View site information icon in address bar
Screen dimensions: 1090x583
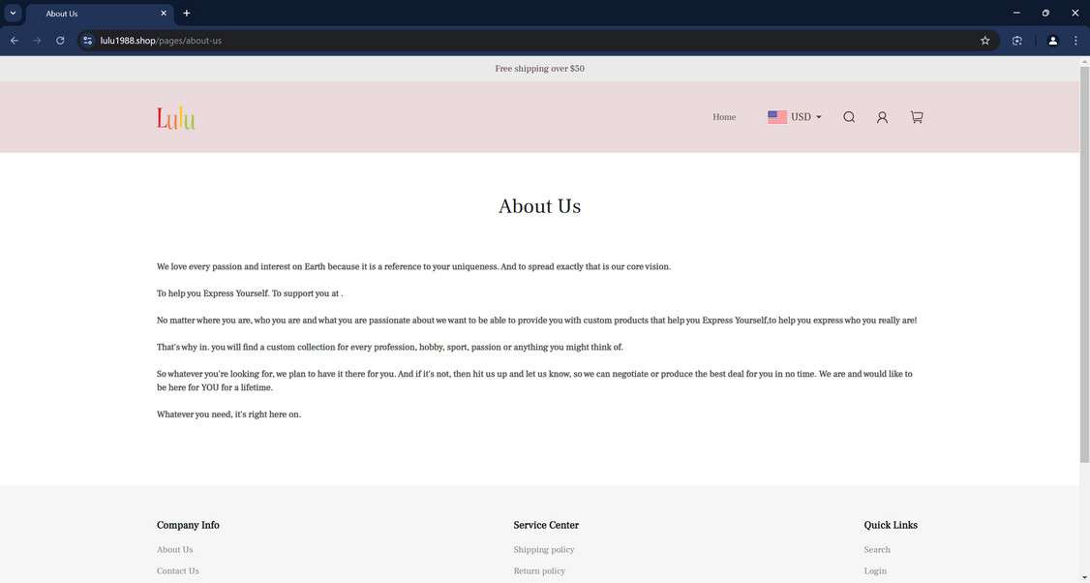87,41
